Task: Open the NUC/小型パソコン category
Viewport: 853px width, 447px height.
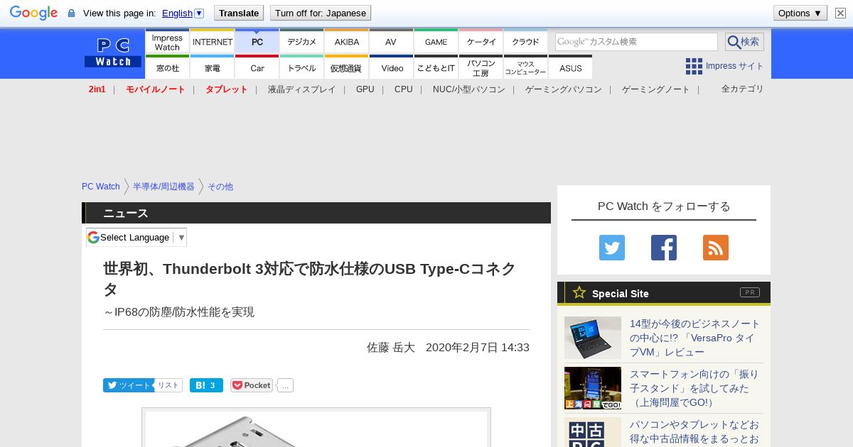Action: coord(469,89)
